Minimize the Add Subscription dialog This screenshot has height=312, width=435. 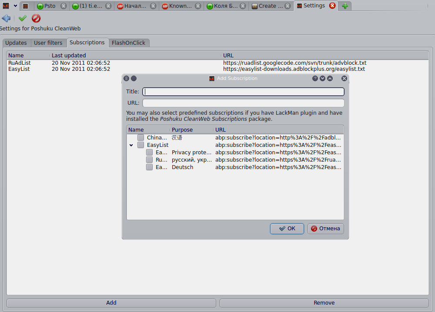click(322, 78)
